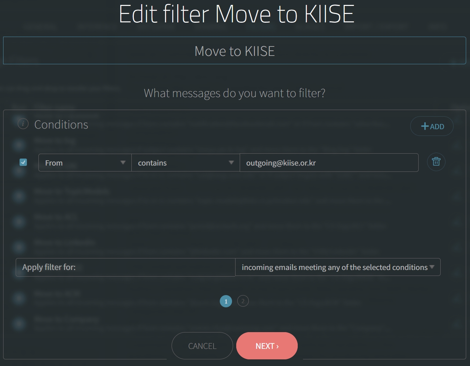Cancel editing the filter
The image size is (470, 366).
pyautogui.click(x=202, y=346)
